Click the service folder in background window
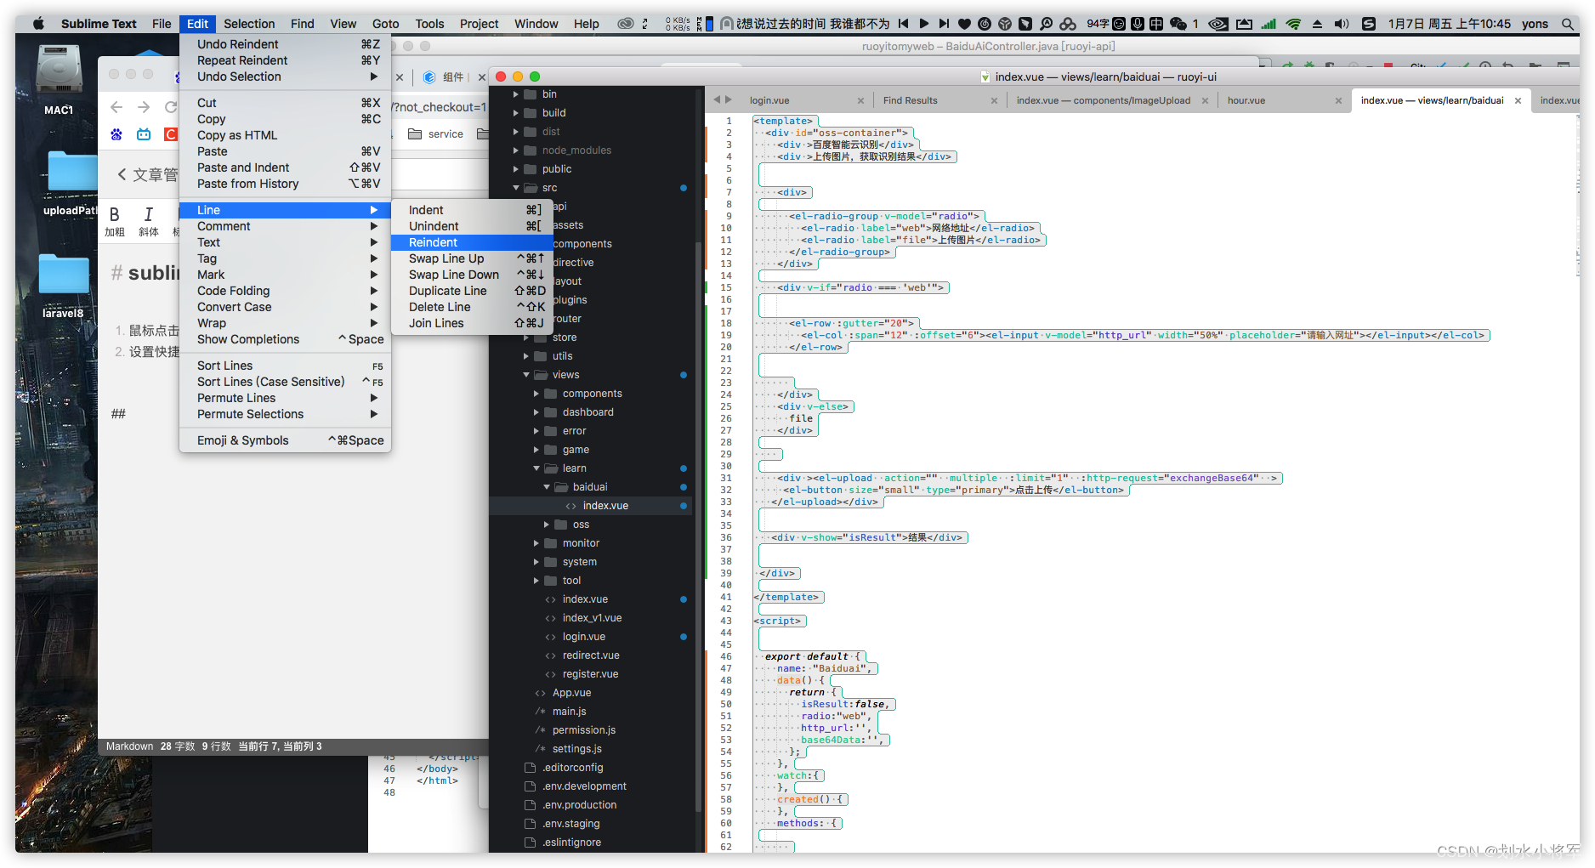 tap(436, 134)
